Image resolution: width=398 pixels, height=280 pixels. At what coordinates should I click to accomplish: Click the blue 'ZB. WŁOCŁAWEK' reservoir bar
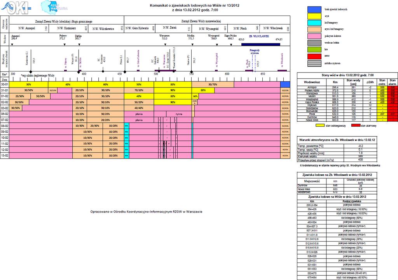tap(261, 45)
